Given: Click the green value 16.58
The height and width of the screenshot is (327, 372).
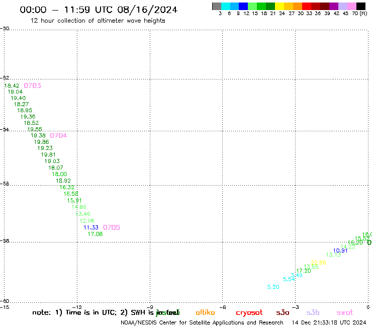Looking at the screenshot, I should tap(71, 194).
